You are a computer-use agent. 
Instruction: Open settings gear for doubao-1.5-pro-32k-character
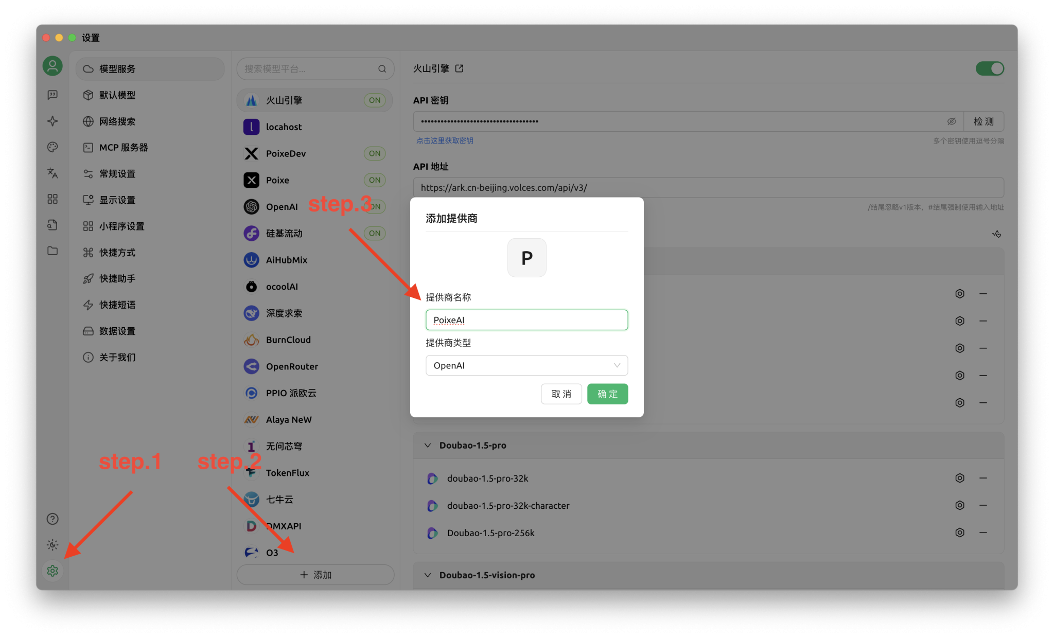[x=960, y=505]
